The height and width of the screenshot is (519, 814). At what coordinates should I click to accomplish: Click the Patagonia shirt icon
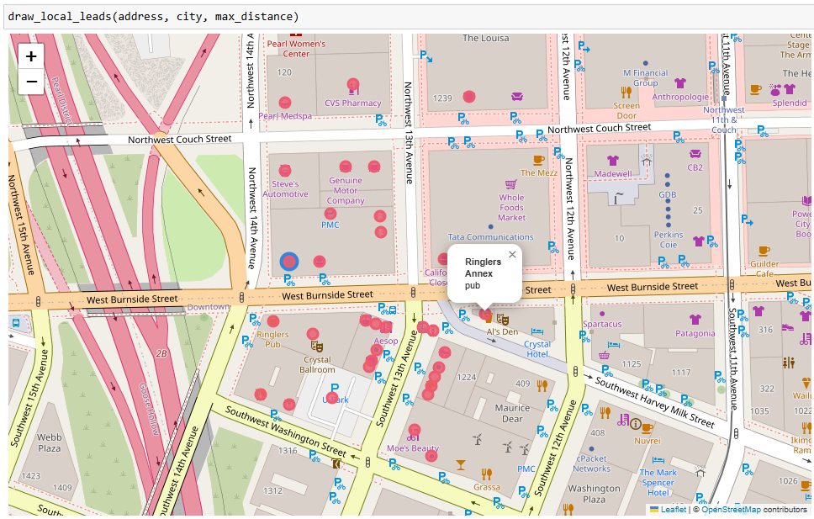[x=695, y=320]
